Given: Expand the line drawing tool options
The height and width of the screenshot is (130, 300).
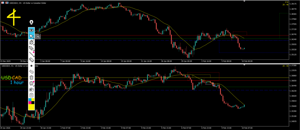Looking at the screenshot, I should point(31,54).
